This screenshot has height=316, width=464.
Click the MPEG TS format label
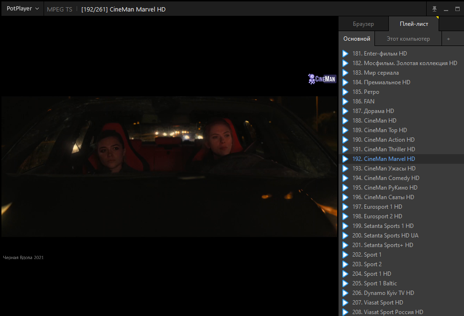59,10
